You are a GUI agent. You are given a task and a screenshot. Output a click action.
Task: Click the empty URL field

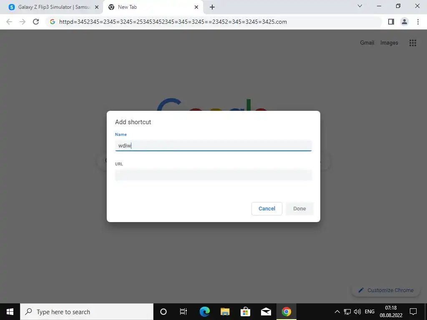[x=213, y=175]
